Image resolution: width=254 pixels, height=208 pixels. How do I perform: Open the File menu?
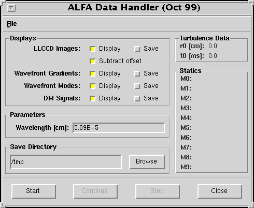[12, 24]
